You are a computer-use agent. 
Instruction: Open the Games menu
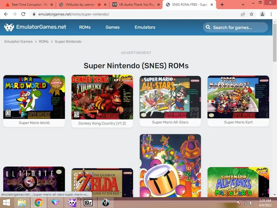113,27
